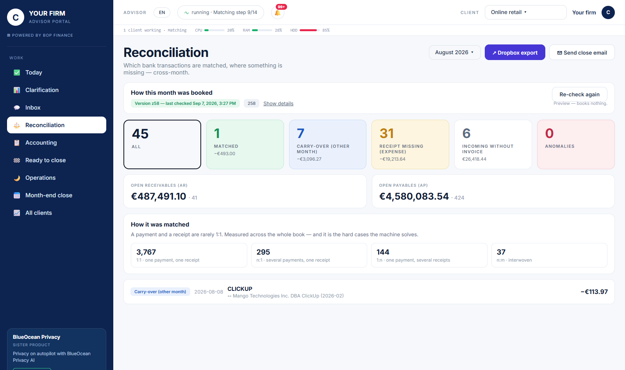
Task: Open Ready to close via its checkered flag icon
Action: point(17,160)
